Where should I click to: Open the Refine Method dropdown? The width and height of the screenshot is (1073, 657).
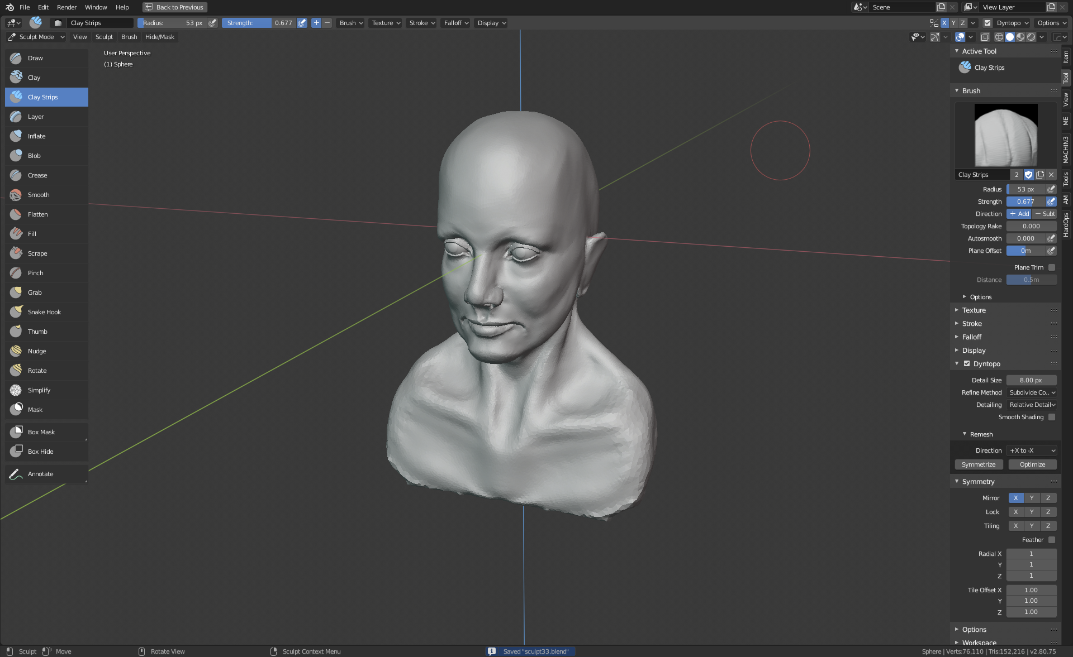pyautogui.click(x=1032, y=392)
